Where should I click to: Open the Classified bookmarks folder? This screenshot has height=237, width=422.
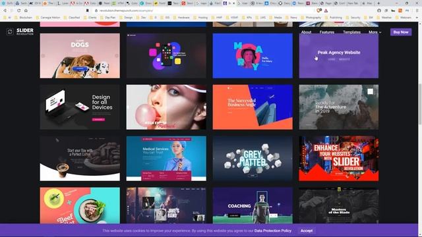point(72,18)
